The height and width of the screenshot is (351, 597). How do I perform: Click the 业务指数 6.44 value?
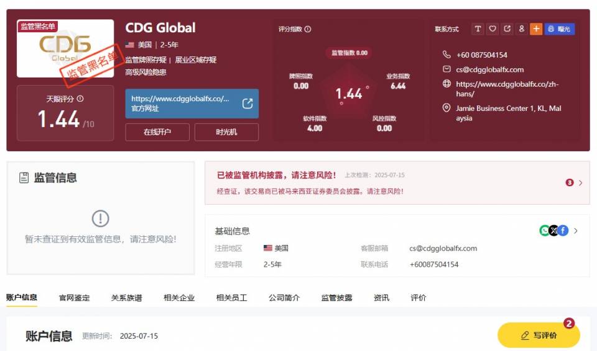(x=398, y=86)
